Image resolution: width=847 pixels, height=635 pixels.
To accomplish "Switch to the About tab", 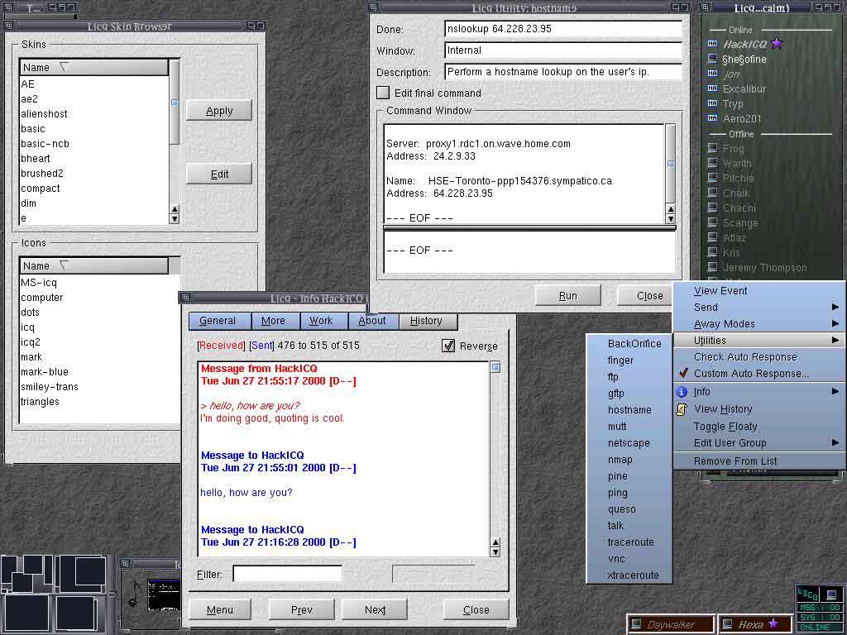I will (371, 321).
